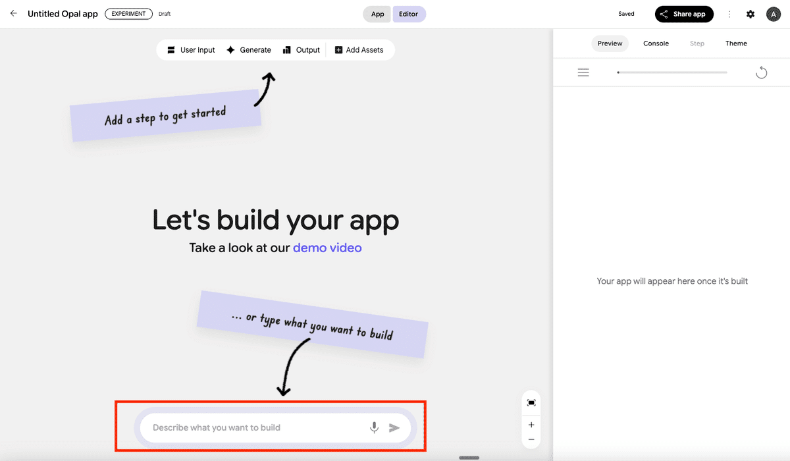
Task: Click the restart preview icon
Action: (761, 72)
